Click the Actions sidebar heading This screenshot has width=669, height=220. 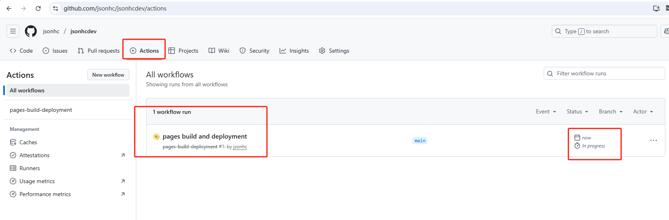(x=20, y=75)
